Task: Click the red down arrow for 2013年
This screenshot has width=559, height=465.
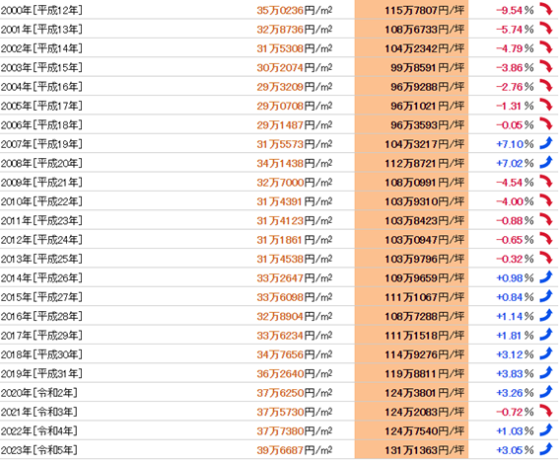Action: click(x=546, y=258)
